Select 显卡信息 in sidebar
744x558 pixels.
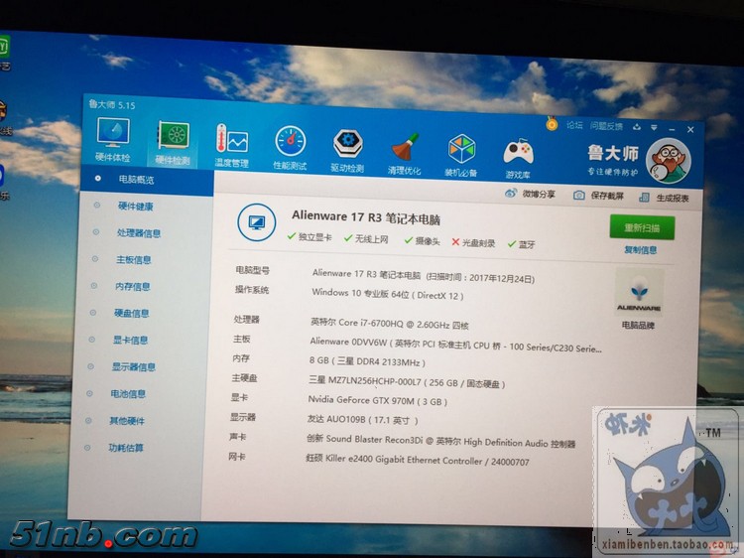[131, 340]
